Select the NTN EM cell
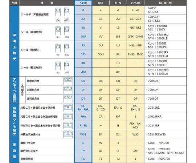 118,117
